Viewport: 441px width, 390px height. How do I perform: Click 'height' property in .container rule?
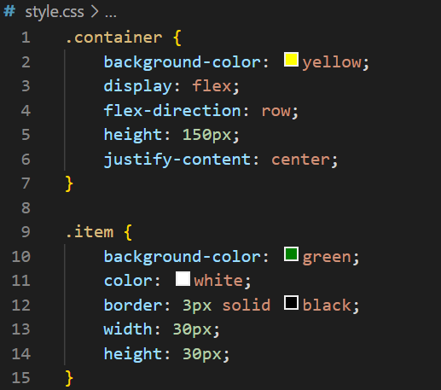[x=133, y=135]
